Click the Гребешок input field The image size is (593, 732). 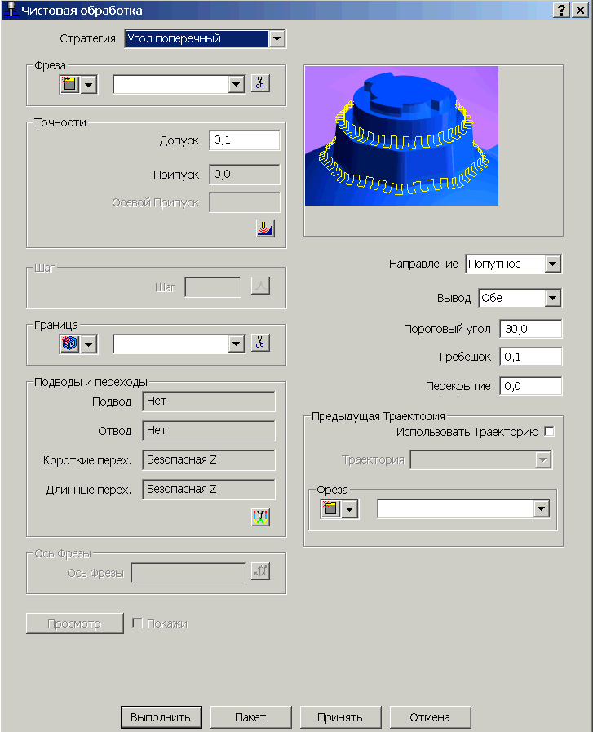click(530, 357)
